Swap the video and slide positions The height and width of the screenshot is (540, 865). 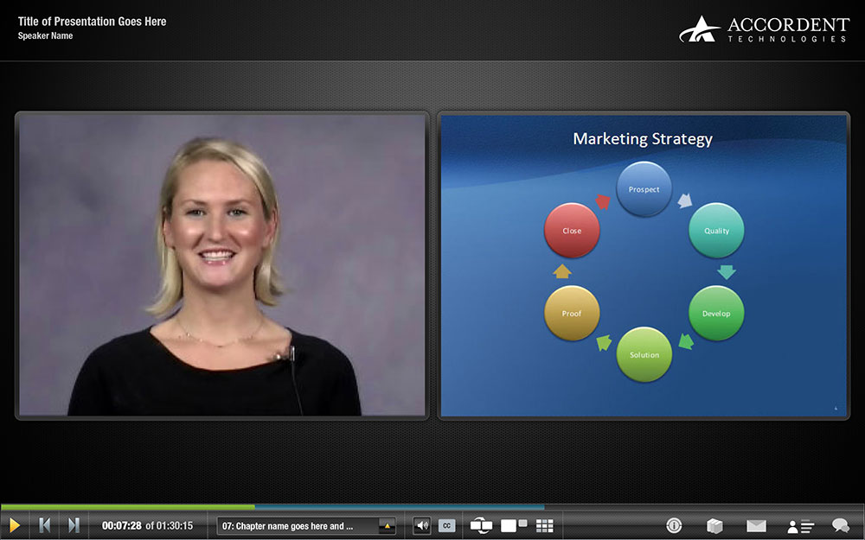(x=479, y=525)
